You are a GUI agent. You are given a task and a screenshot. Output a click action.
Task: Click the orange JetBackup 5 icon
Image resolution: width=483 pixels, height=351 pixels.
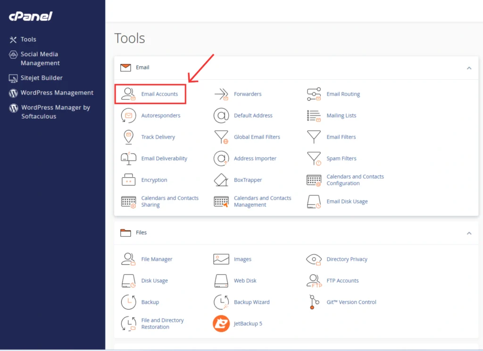(x=221, y=324)
